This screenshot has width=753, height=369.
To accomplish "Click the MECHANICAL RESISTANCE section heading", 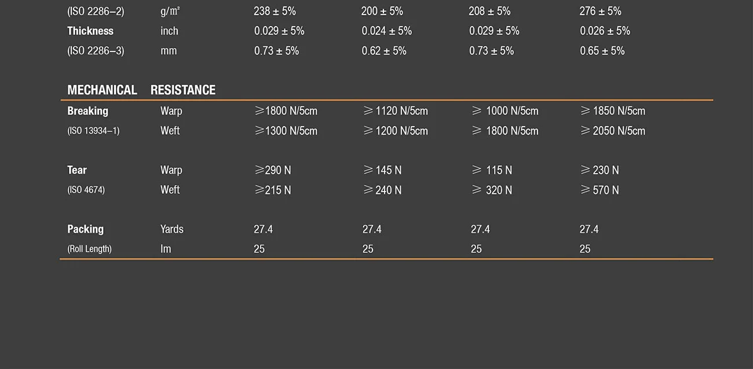I will [141, 90].
